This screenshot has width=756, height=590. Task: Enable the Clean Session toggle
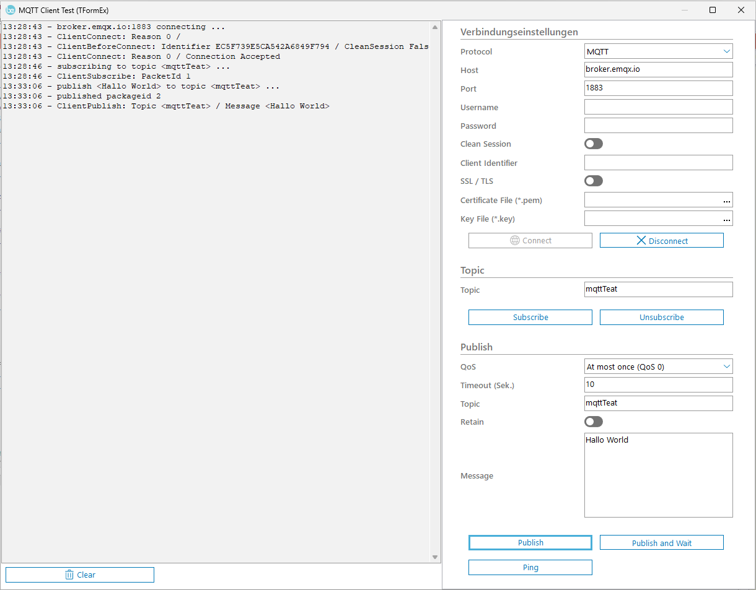[x=593, y=144]
